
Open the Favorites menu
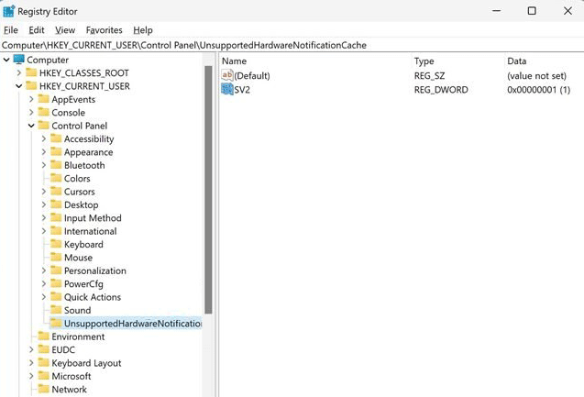click(105, 30)
